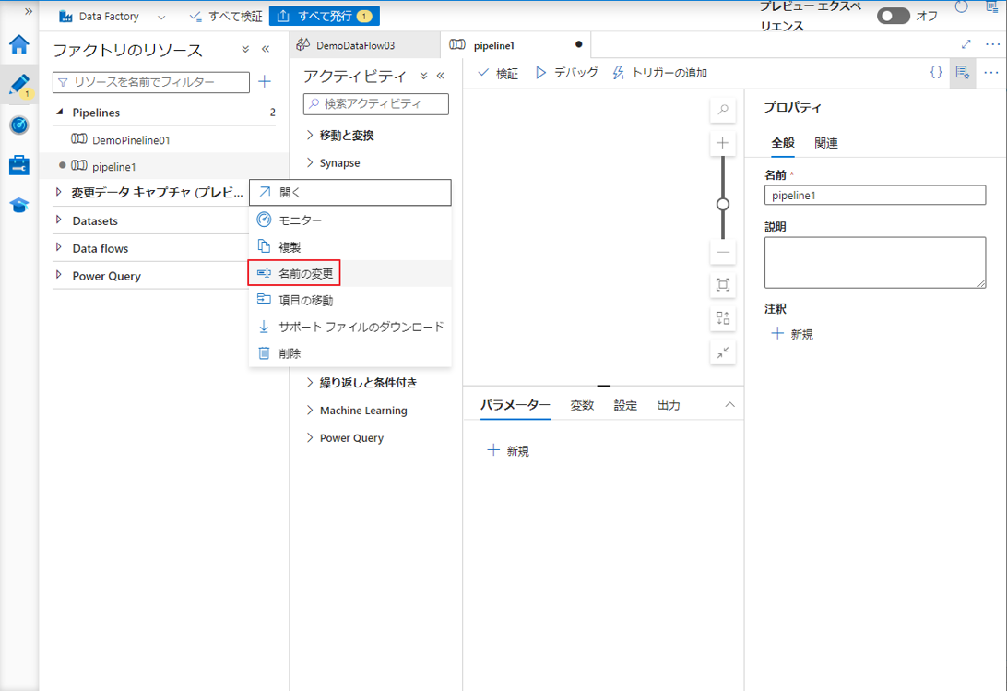Expand the Datasets tree node
The image size is (1007, 691).
(x=59, y=220)
